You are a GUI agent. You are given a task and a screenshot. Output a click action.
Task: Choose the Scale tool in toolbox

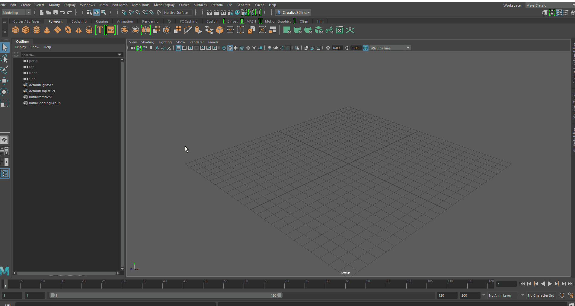5,103
